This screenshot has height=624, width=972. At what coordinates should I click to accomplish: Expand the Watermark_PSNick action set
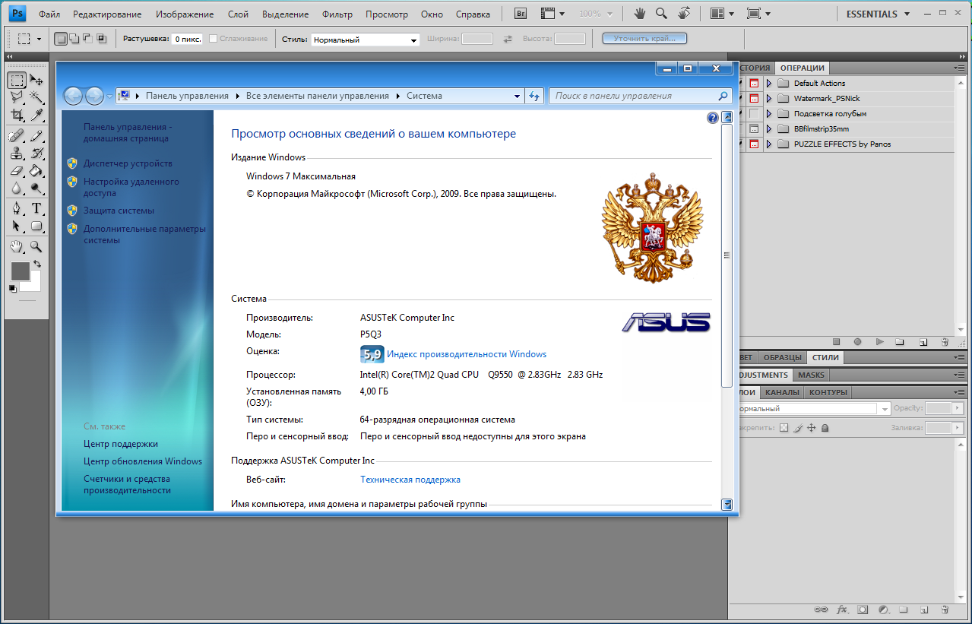point(769,99)
